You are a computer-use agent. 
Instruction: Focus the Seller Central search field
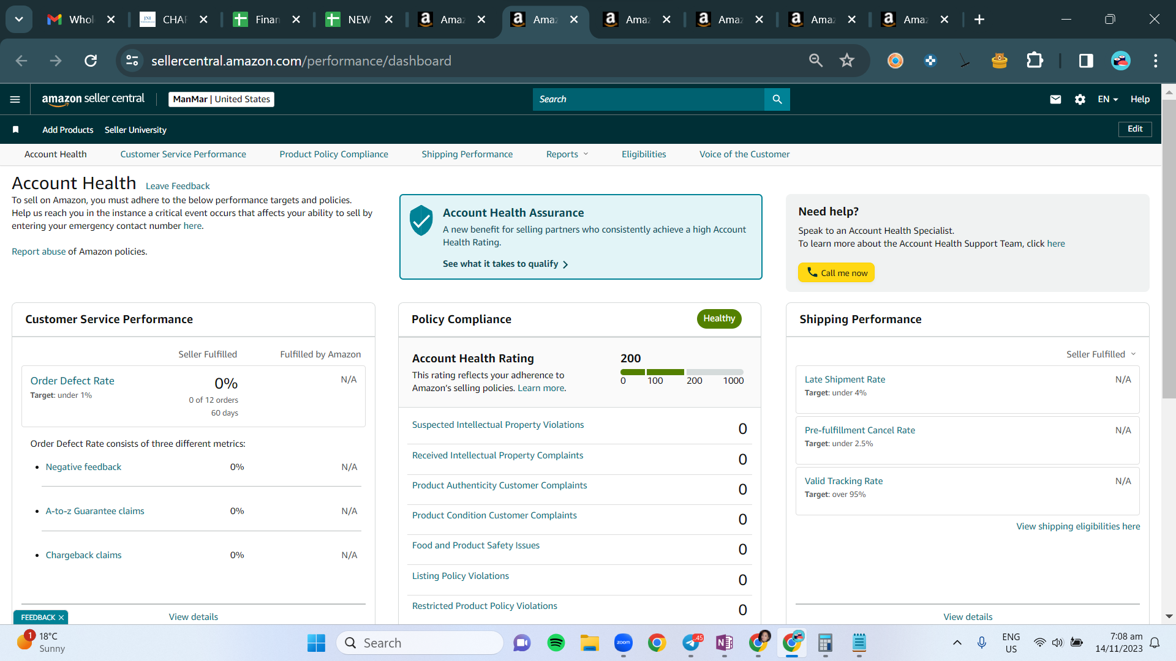649,99
